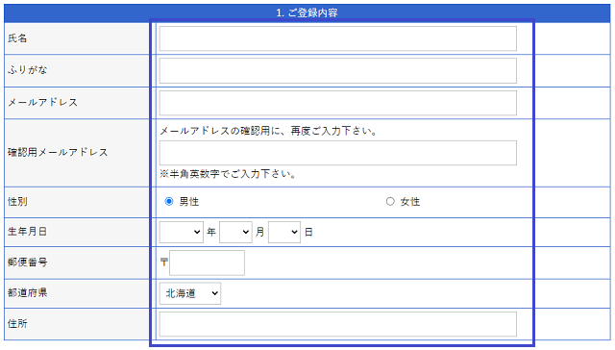Click the 〒 postal mark symbol
This screenshot has width=615, height=350.
point(164,262)
